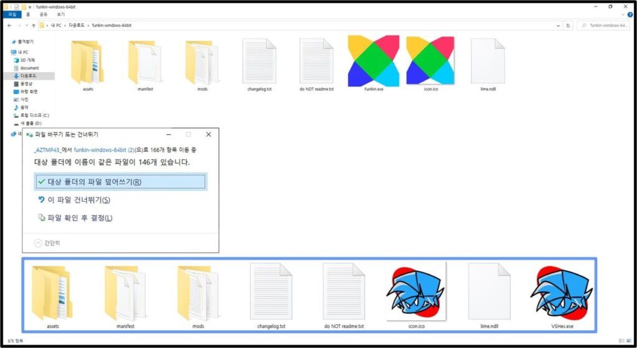This screenshot has height=348, width=637.
Task: Select lime.ndll file beside VSHex.exe
Action: tap(489, 292)
